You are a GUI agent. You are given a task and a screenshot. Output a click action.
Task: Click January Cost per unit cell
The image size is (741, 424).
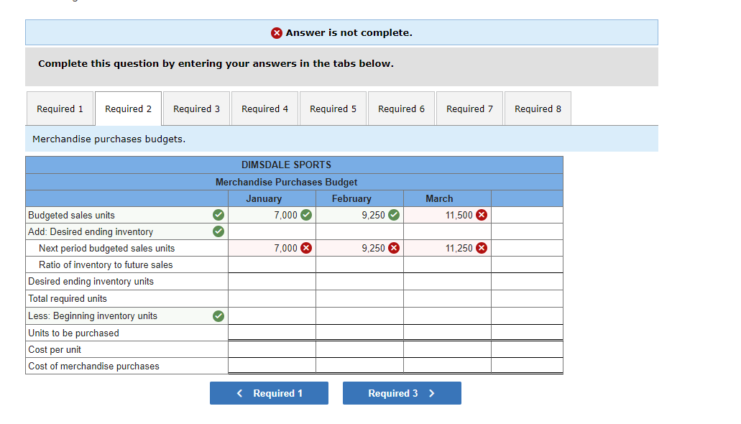click(272, 350)
